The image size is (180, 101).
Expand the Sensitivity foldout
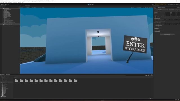pos(156,28)
